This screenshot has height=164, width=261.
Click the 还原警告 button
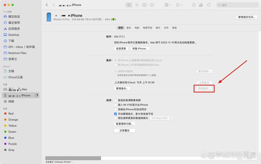point(124,131)
